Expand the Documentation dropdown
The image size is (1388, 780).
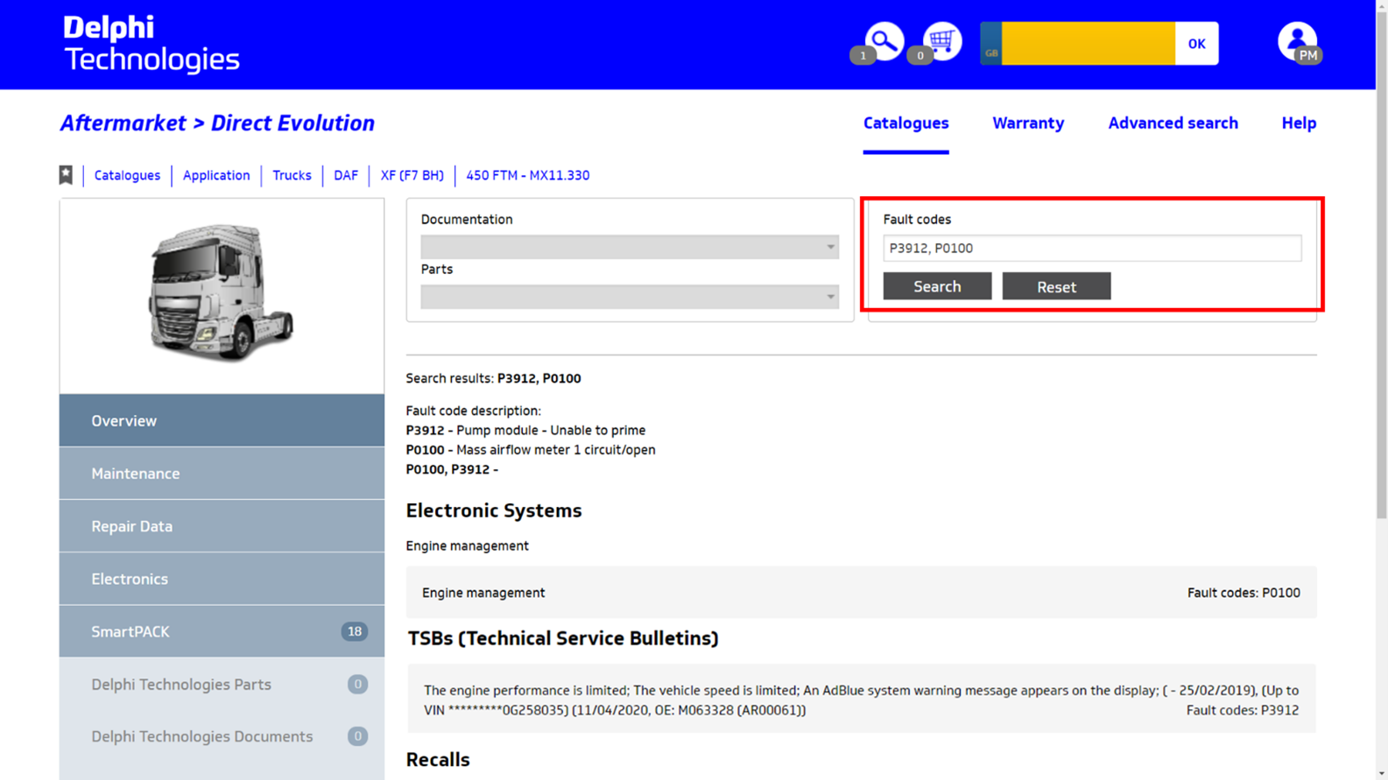(629, 247)
